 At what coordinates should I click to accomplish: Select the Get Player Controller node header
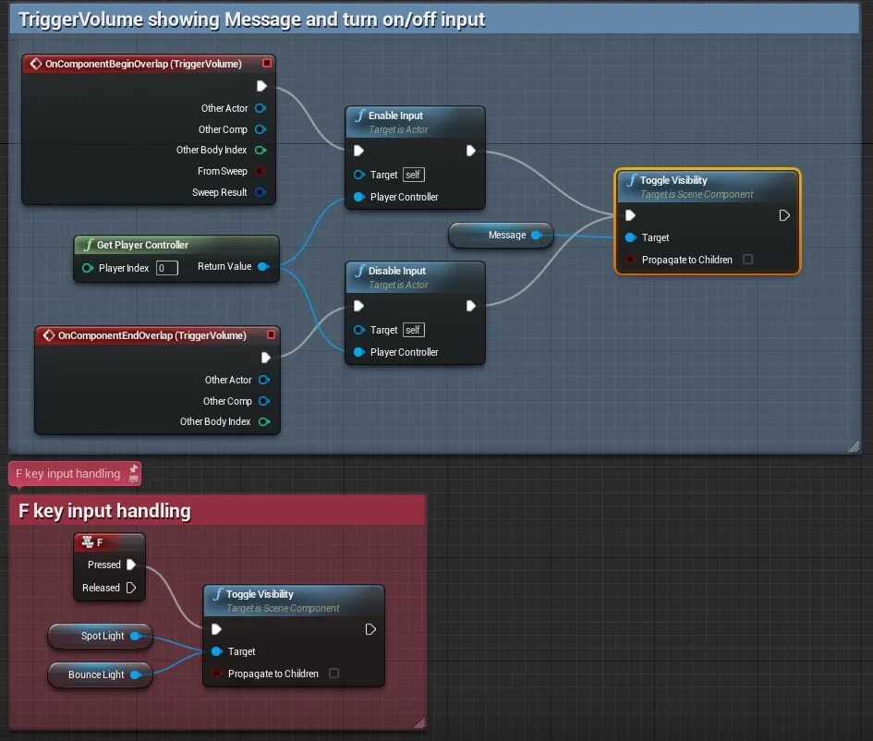(x=176, y=245)
